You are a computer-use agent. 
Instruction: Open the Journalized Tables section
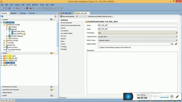point(67,33)
